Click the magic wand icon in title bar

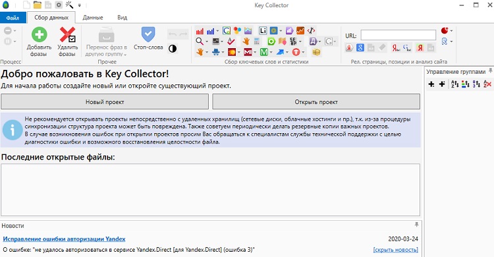pos(69,5)
